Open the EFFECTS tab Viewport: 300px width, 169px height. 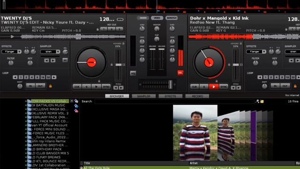(171, 96)
